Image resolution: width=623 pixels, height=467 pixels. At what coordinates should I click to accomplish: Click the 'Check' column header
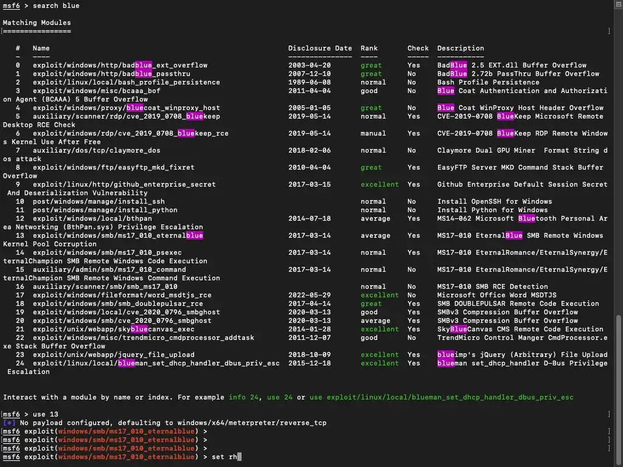click(418, 49)
